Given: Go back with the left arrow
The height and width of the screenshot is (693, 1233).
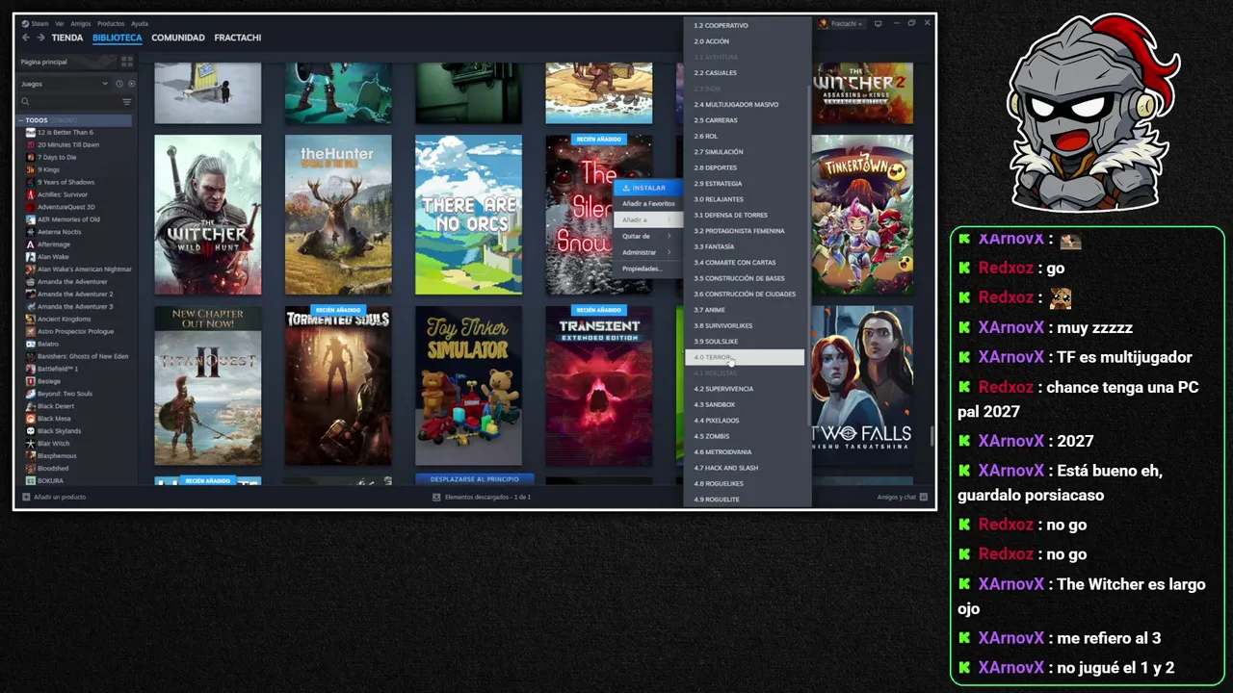Looking at the screenshot, I should (x=26, y=38).
